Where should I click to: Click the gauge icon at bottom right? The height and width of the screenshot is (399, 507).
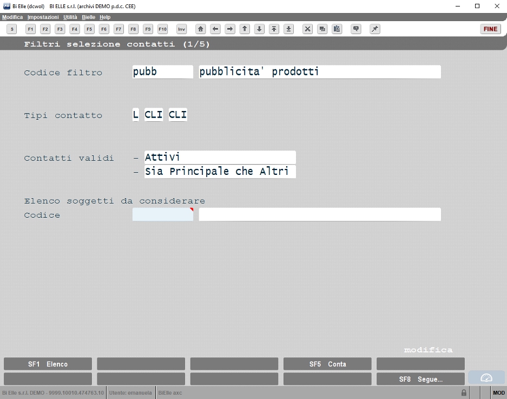coord(486,378)
